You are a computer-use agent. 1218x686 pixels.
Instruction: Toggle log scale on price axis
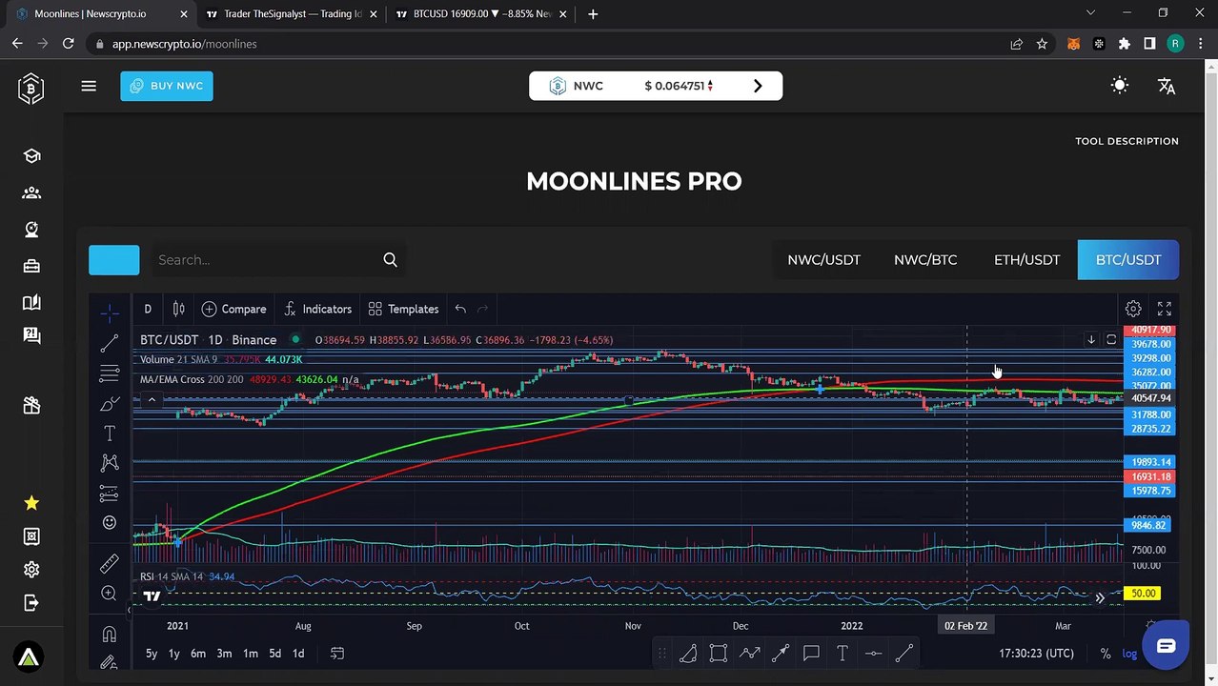(x=1129, y=654)
